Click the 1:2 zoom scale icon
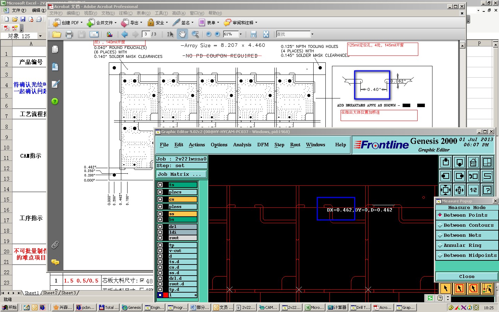The width and height of the screenshot is (499, 312). 473,190
